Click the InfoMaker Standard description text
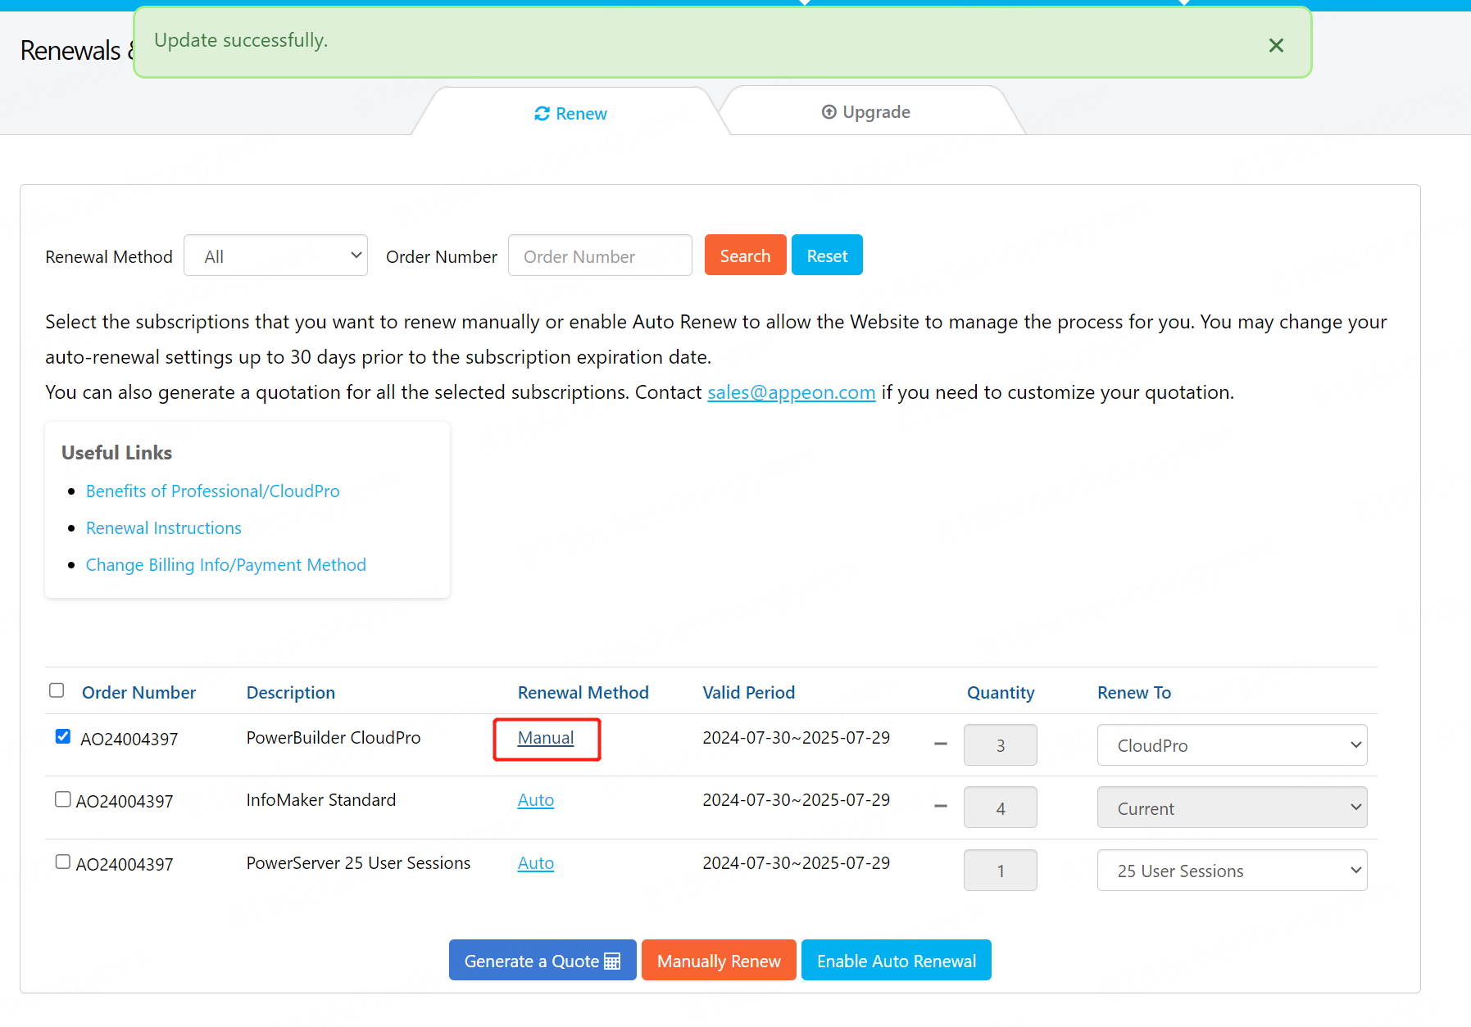 321,799
